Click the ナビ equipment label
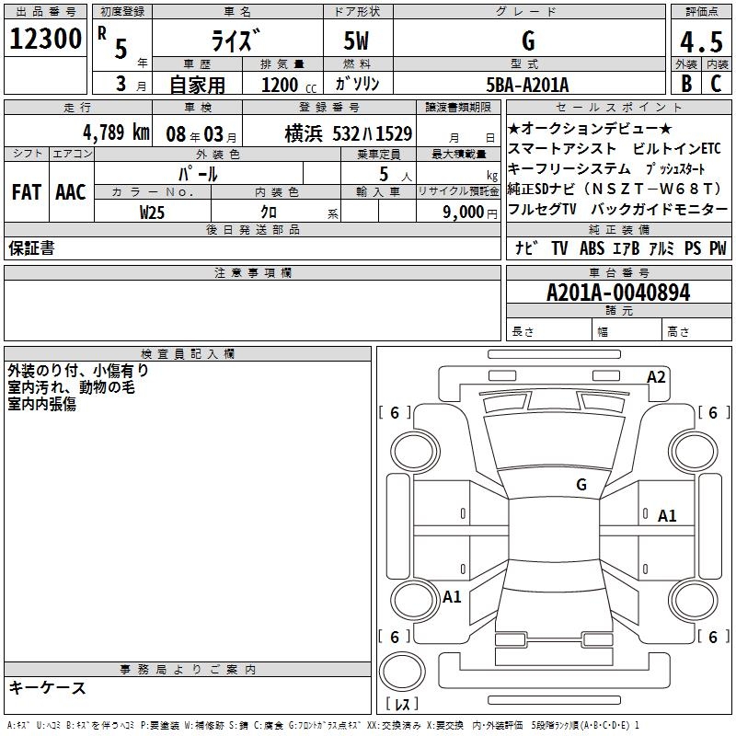 tap(526, 247)
